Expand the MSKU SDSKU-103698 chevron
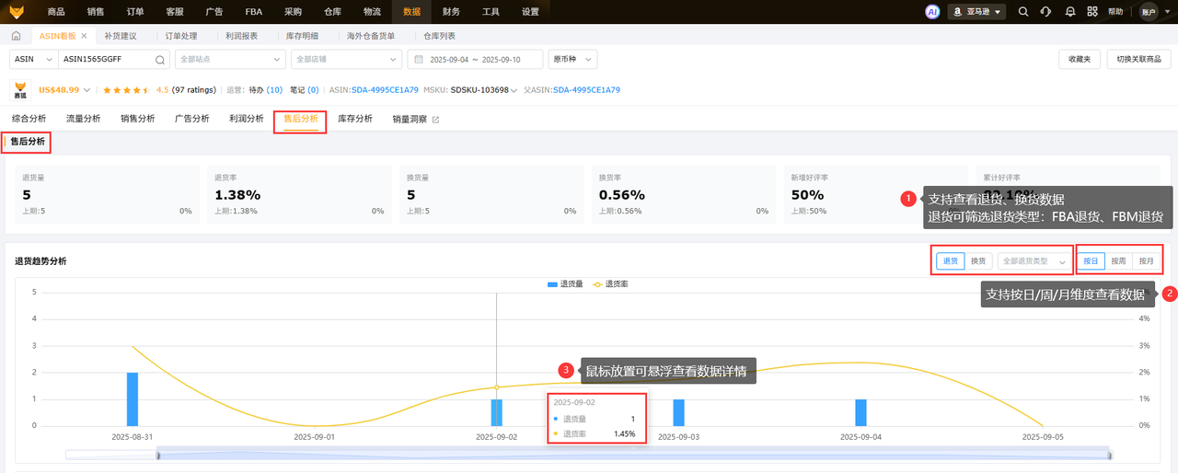Viewport: 1178px width, 473px height. [514, 91]
